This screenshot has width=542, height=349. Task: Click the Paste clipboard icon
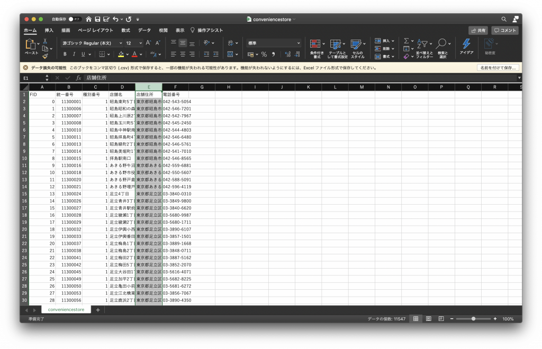[x=30, y=44]
